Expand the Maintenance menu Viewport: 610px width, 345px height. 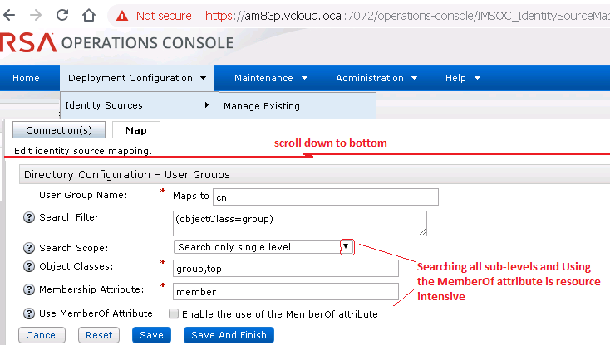pos(271,78)
